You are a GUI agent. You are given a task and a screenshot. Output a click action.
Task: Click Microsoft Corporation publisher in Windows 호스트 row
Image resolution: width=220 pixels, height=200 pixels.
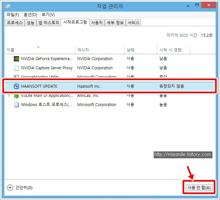pyautogui.click(x=97, y=105)
